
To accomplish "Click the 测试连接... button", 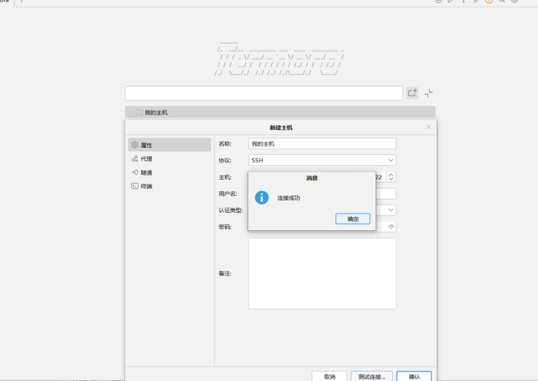I will [372, 377].
